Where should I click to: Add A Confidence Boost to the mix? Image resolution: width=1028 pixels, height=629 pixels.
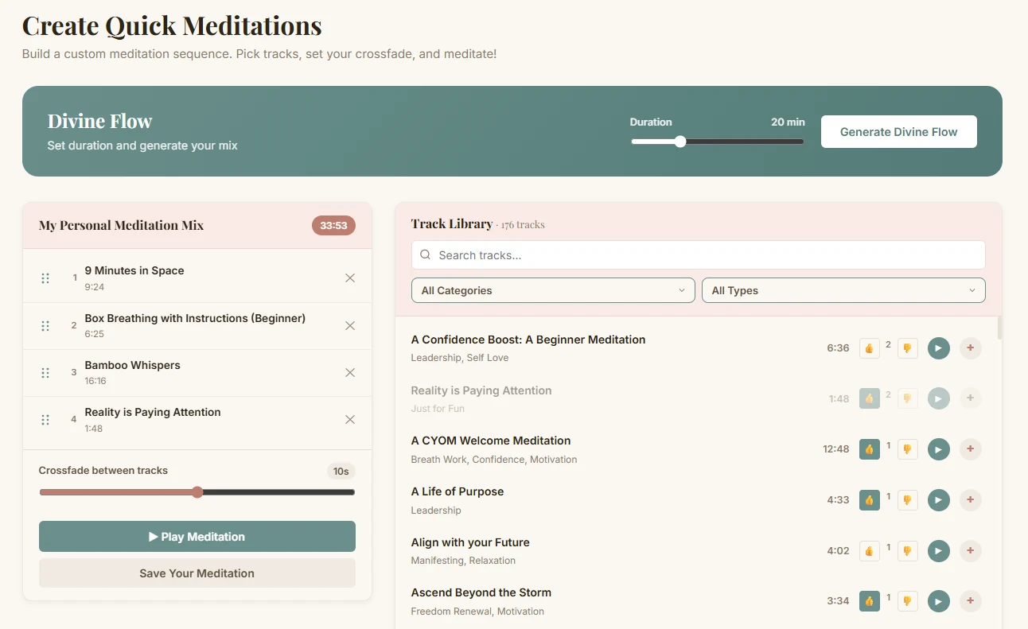pyautogui.click(x=970, y=348)
